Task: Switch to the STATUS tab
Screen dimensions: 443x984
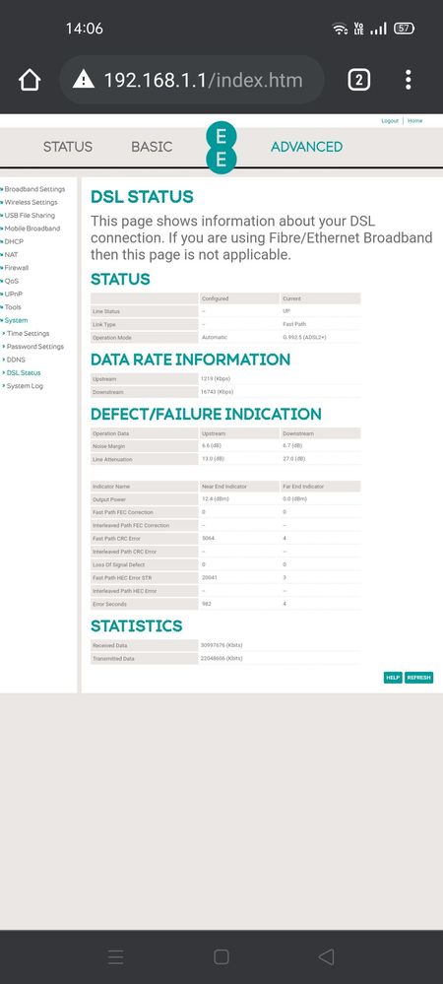Action: [68, 147]
